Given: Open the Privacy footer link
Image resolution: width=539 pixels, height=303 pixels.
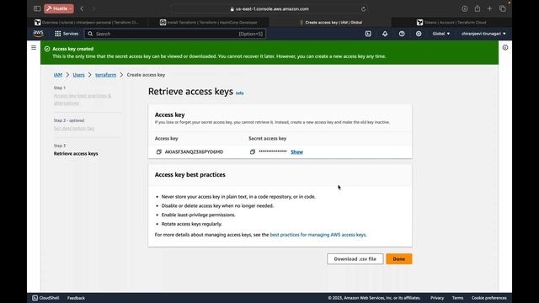Looking at the screenshot, I should 437,298.
